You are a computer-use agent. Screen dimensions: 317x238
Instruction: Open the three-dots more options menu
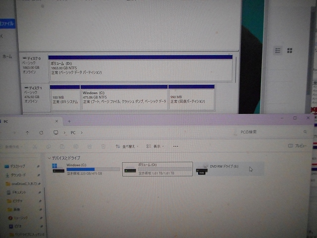coord(175,146)
